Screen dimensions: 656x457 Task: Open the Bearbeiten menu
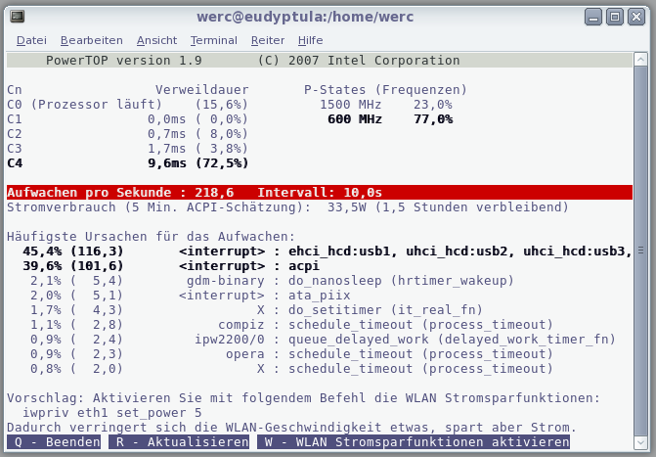point(91,40)
